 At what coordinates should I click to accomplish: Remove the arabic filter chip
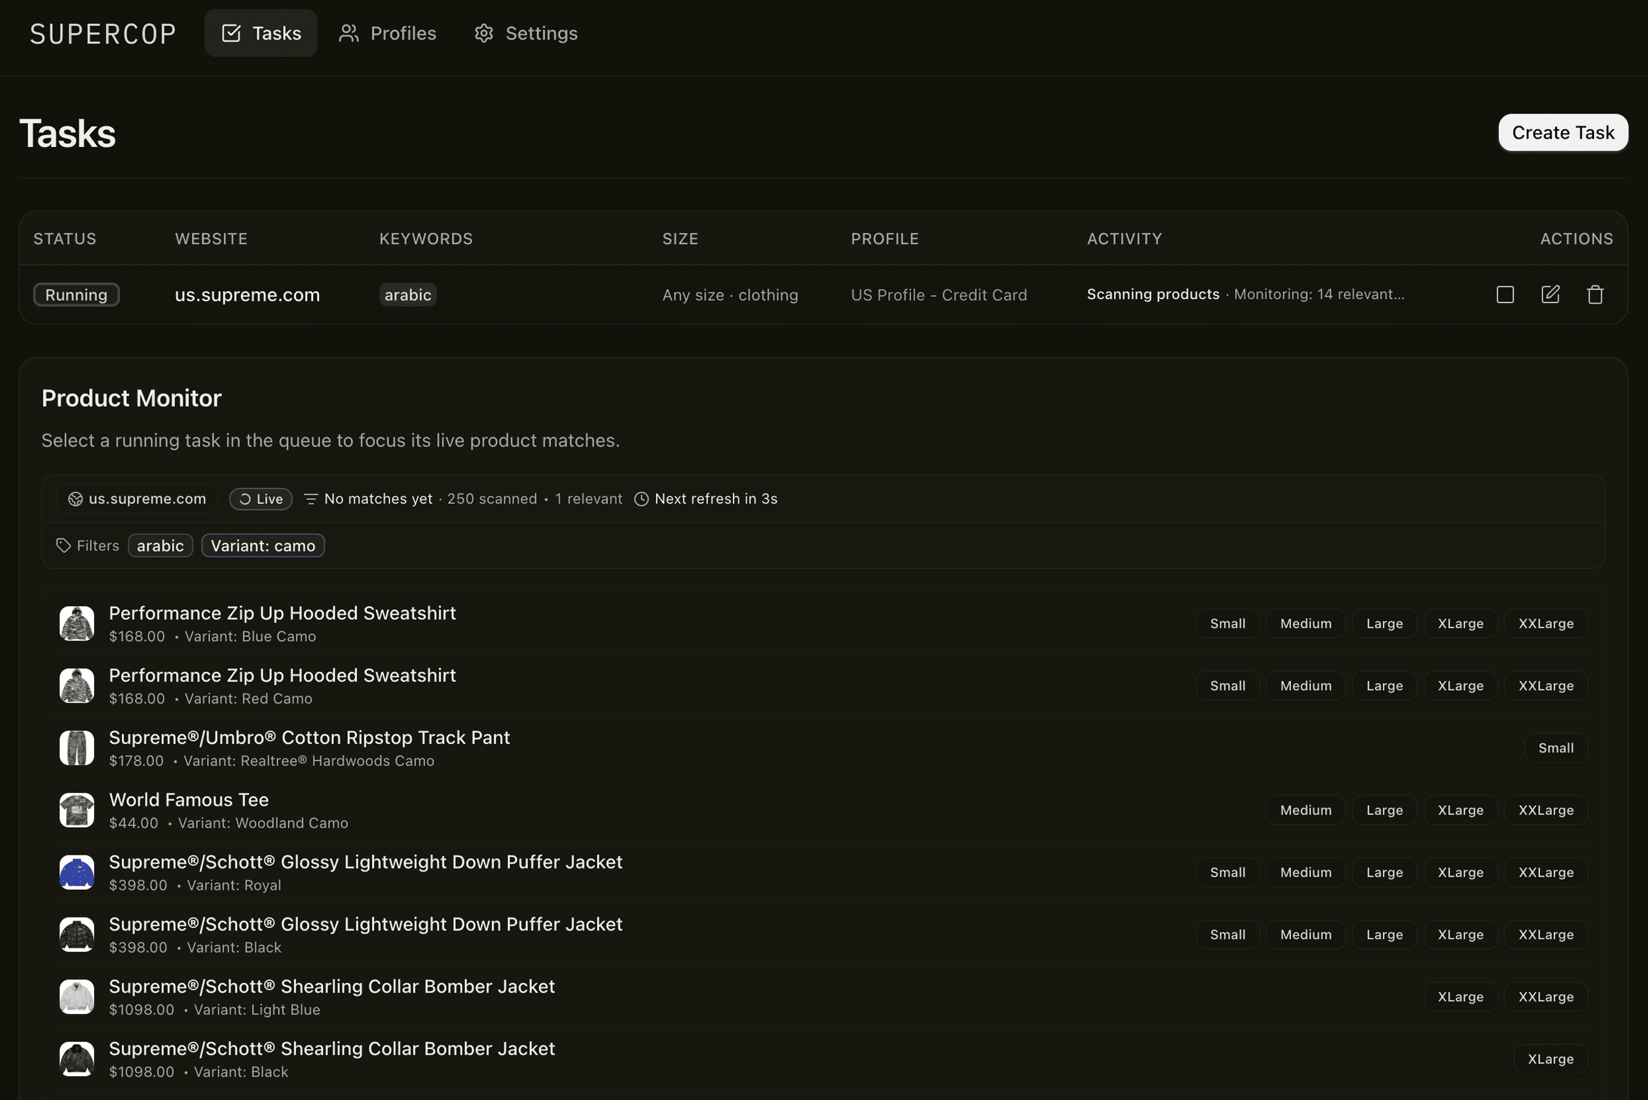click(x=160, y=545)
